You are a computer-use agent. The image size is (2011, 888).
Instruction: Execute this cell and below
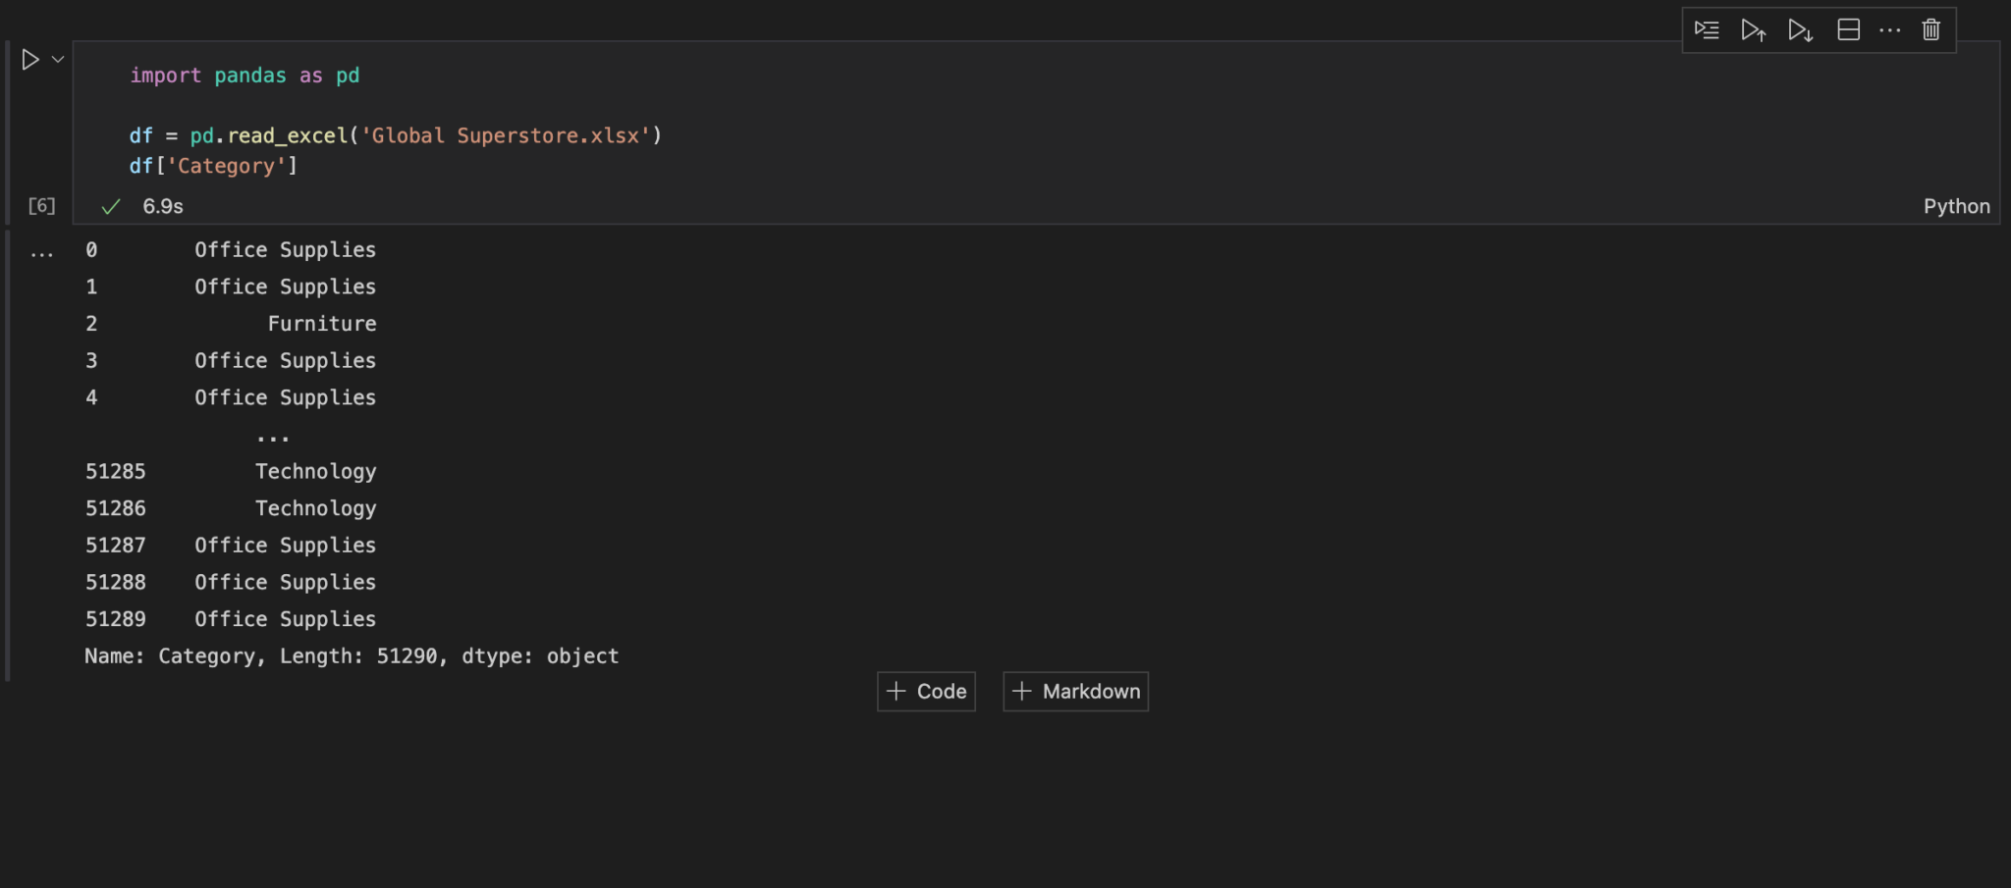pyautogui.click(x=1802, y=29)
